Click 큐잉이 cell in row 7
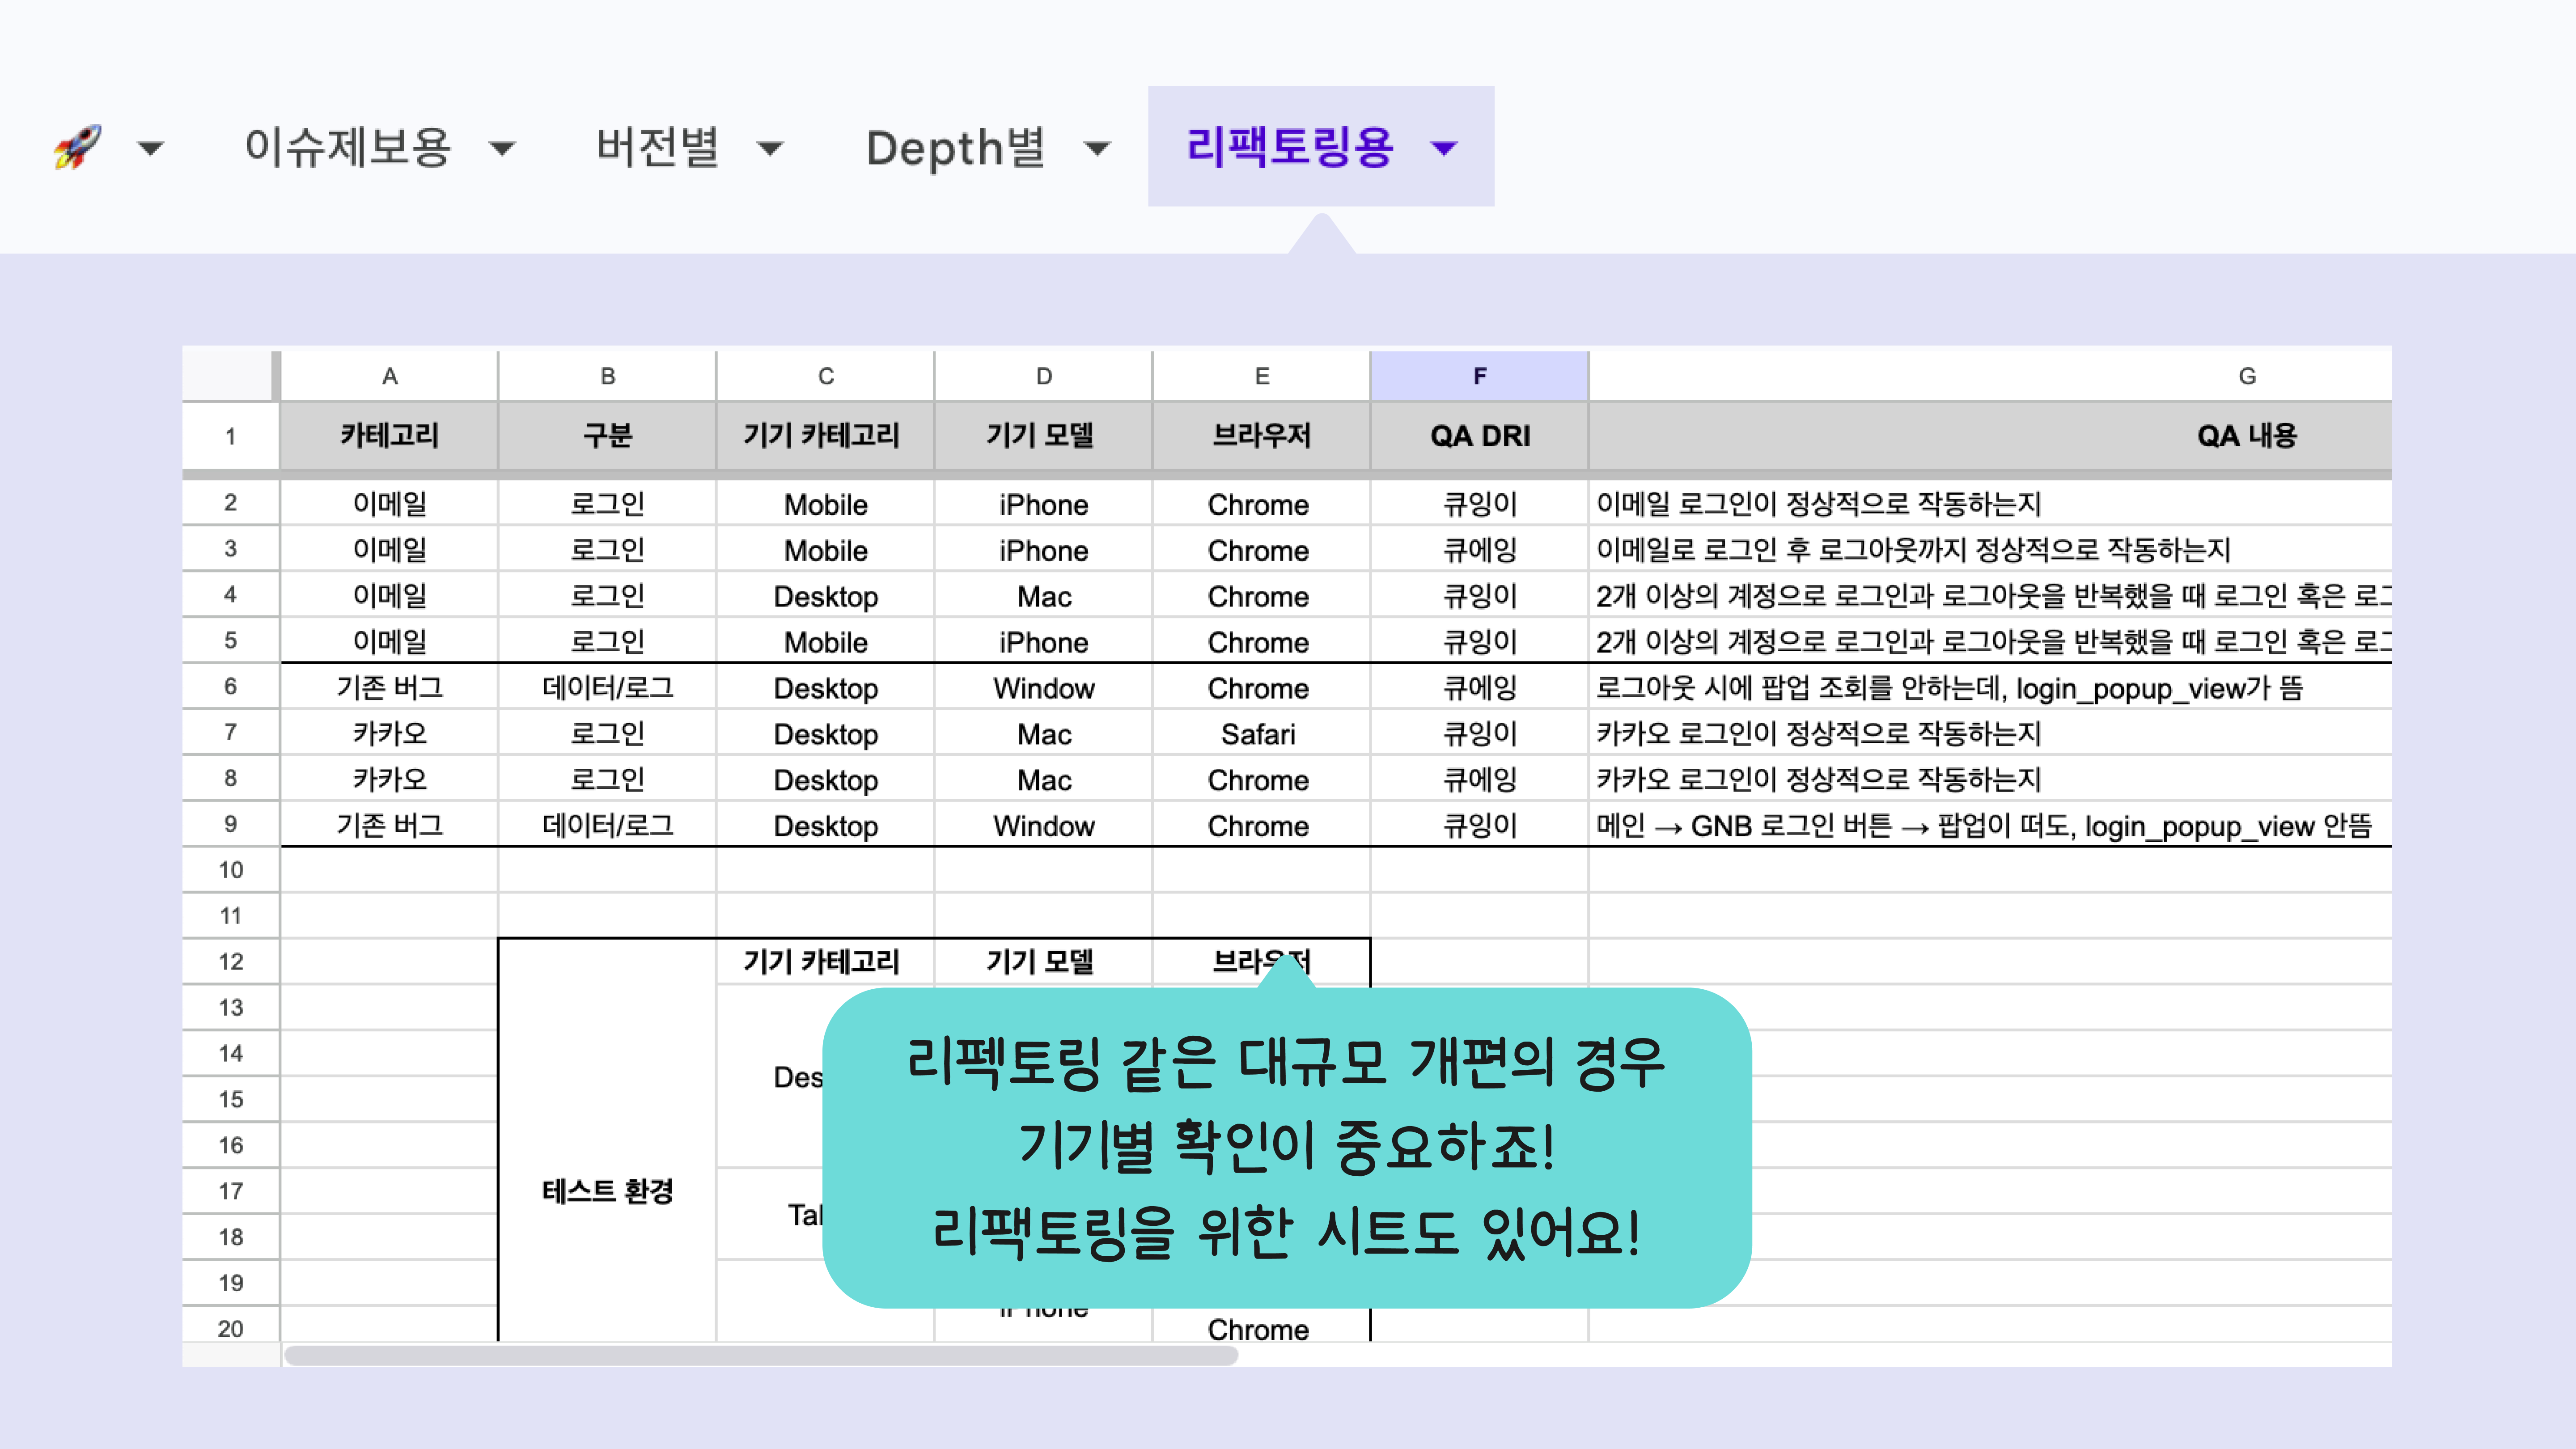Image resolution: width=2576 pixels, height=1449 pixels. [x=1479, y=734]
